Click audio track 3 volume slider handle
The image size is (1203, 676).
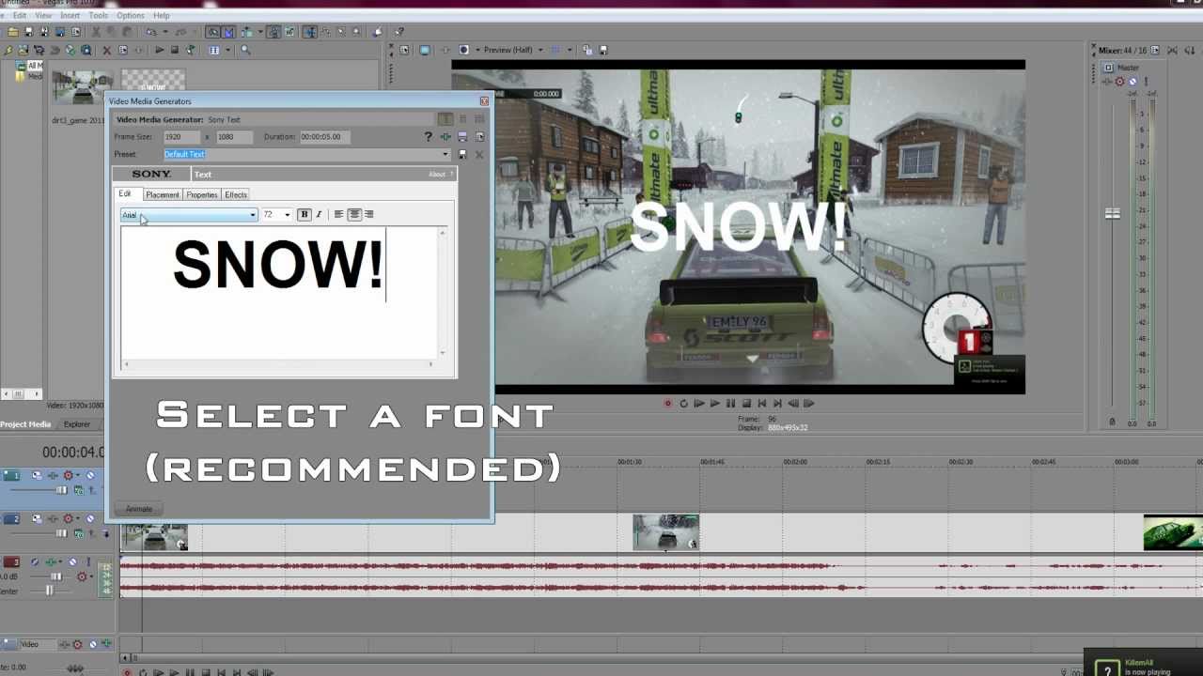coord(56,576)
